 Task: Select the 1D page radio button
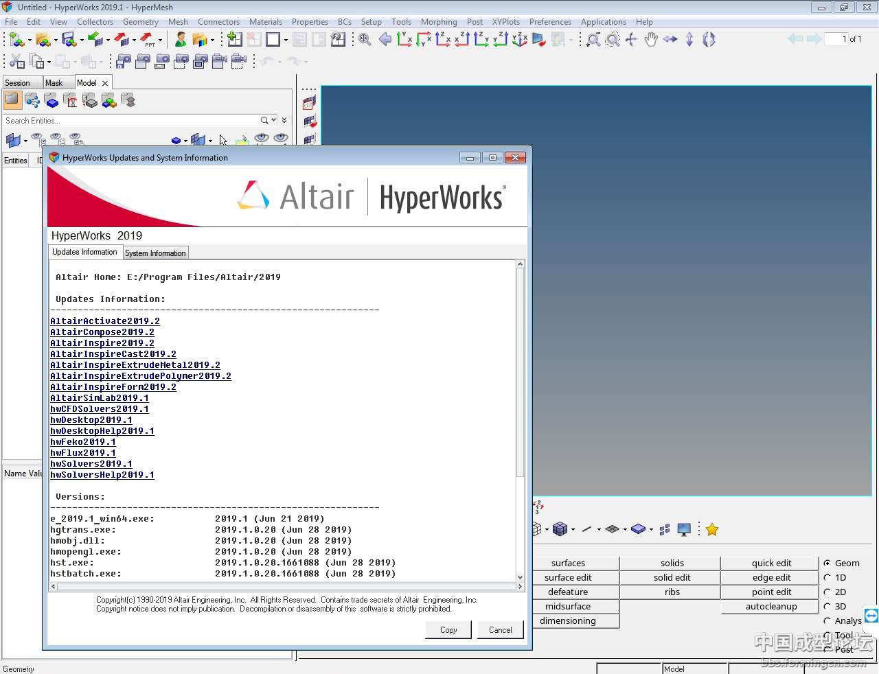pyautogui.click(x=827, y=577)
